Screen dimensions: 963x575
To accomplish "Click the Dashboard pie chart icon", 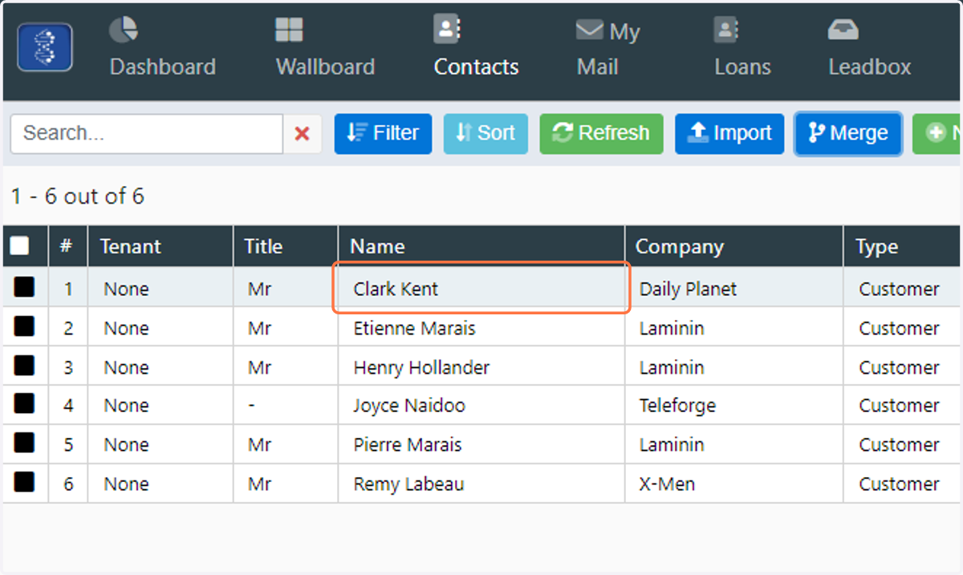I will point(123,30).
